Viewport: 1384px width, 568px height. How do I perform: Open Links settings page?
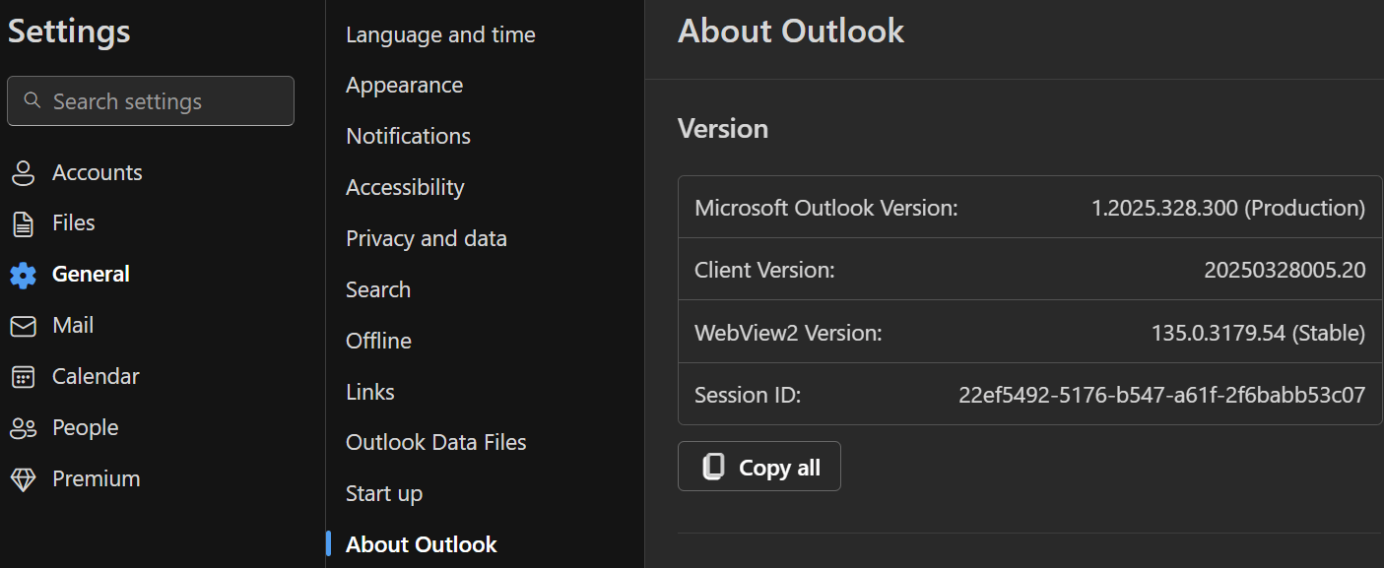(x=370, y=392)
